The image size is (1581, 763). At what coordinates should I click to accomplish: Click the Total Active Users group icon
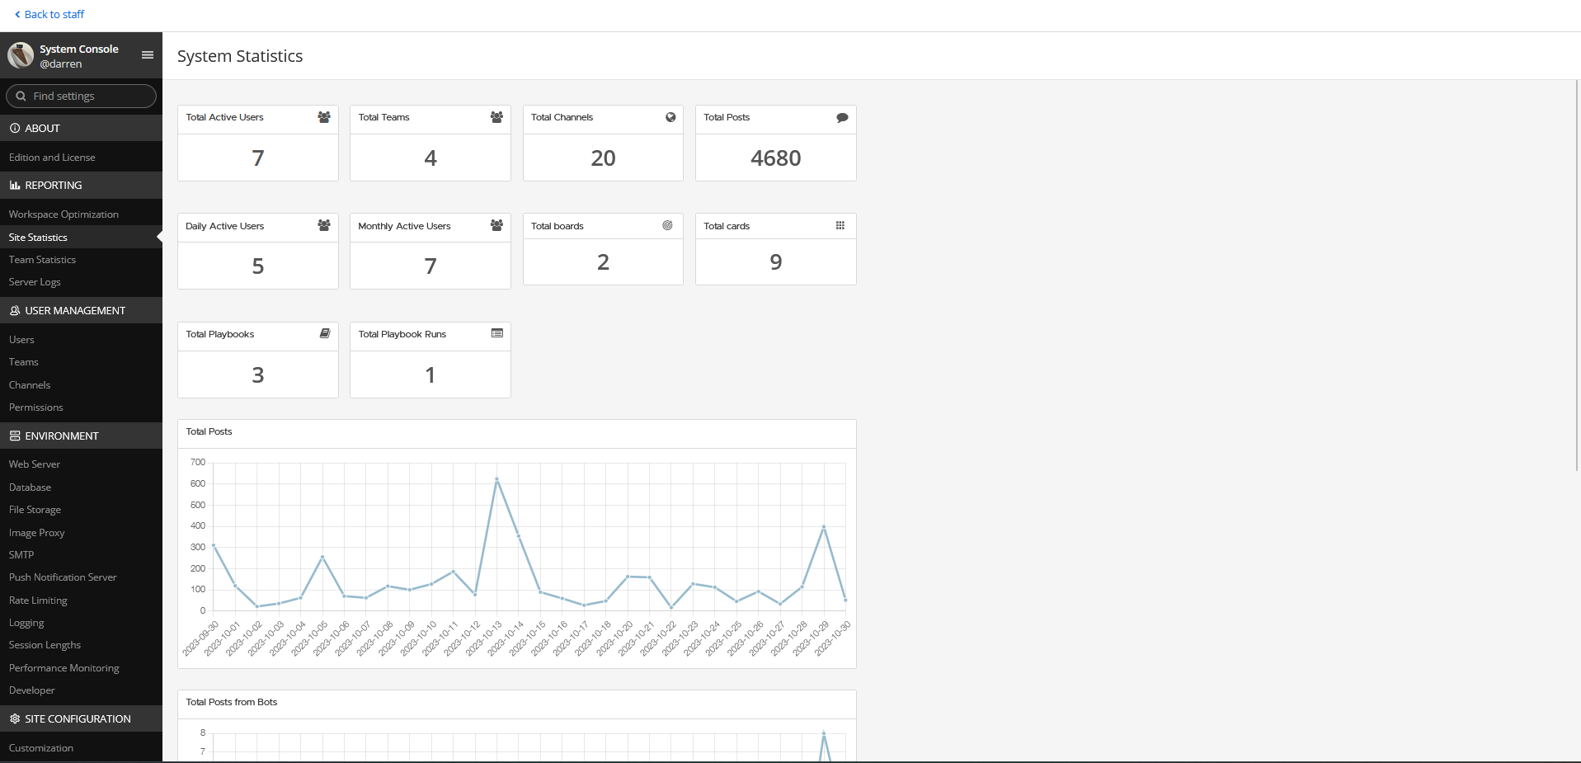pyautogui.click(x=324, y=117)
